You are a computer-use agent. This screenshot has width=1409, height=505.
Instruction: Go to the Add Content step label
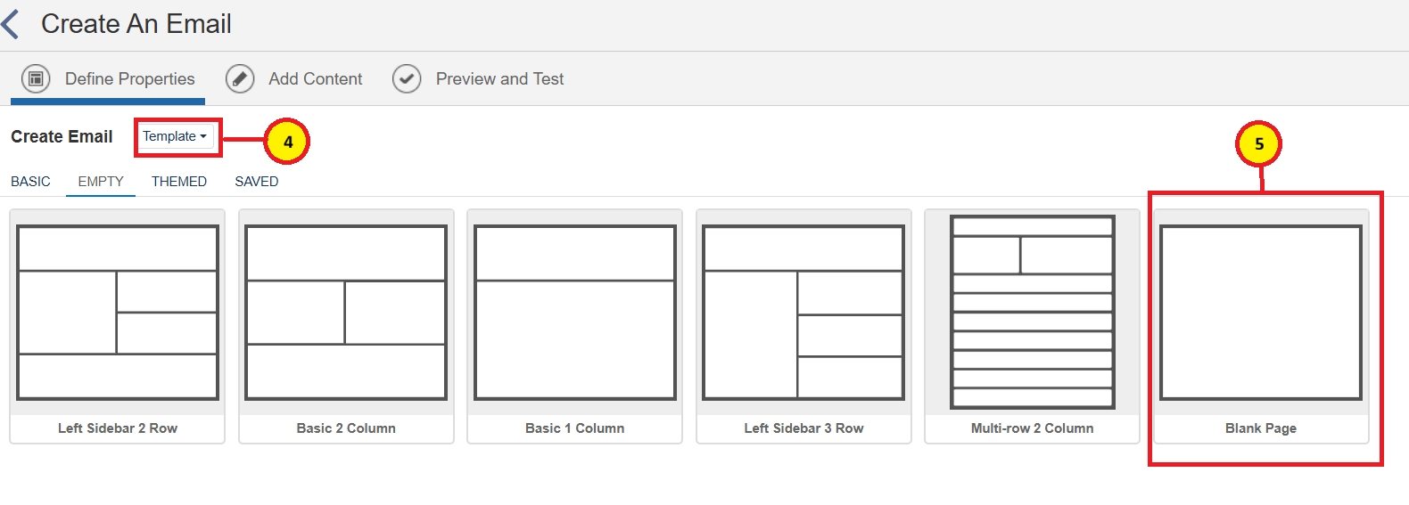tap(316, 79)
